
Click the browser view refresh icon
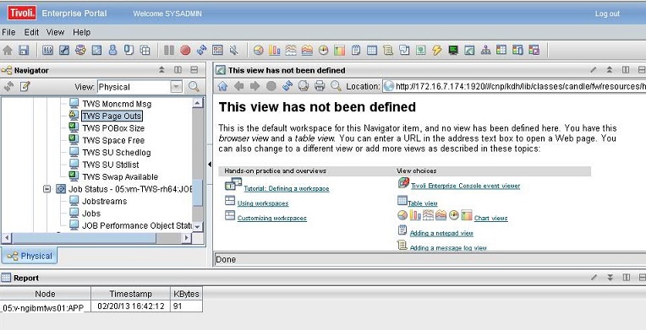(x=287, y=86)
